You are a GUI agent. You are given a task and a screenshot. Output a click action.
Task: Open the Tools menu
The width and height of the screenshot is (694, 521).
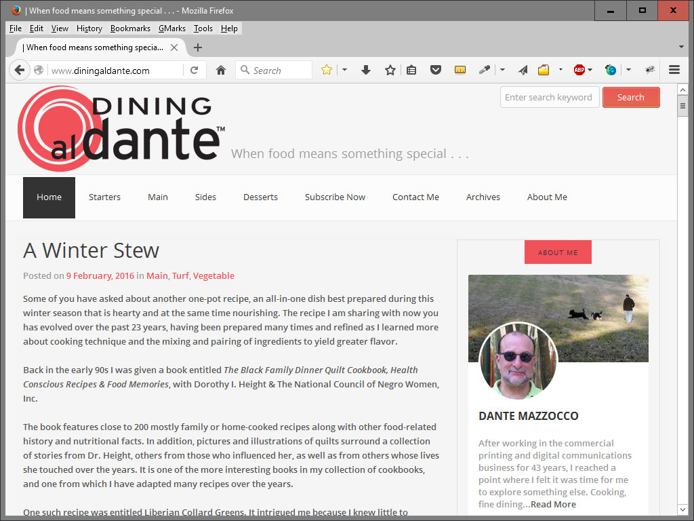[203, 28]
